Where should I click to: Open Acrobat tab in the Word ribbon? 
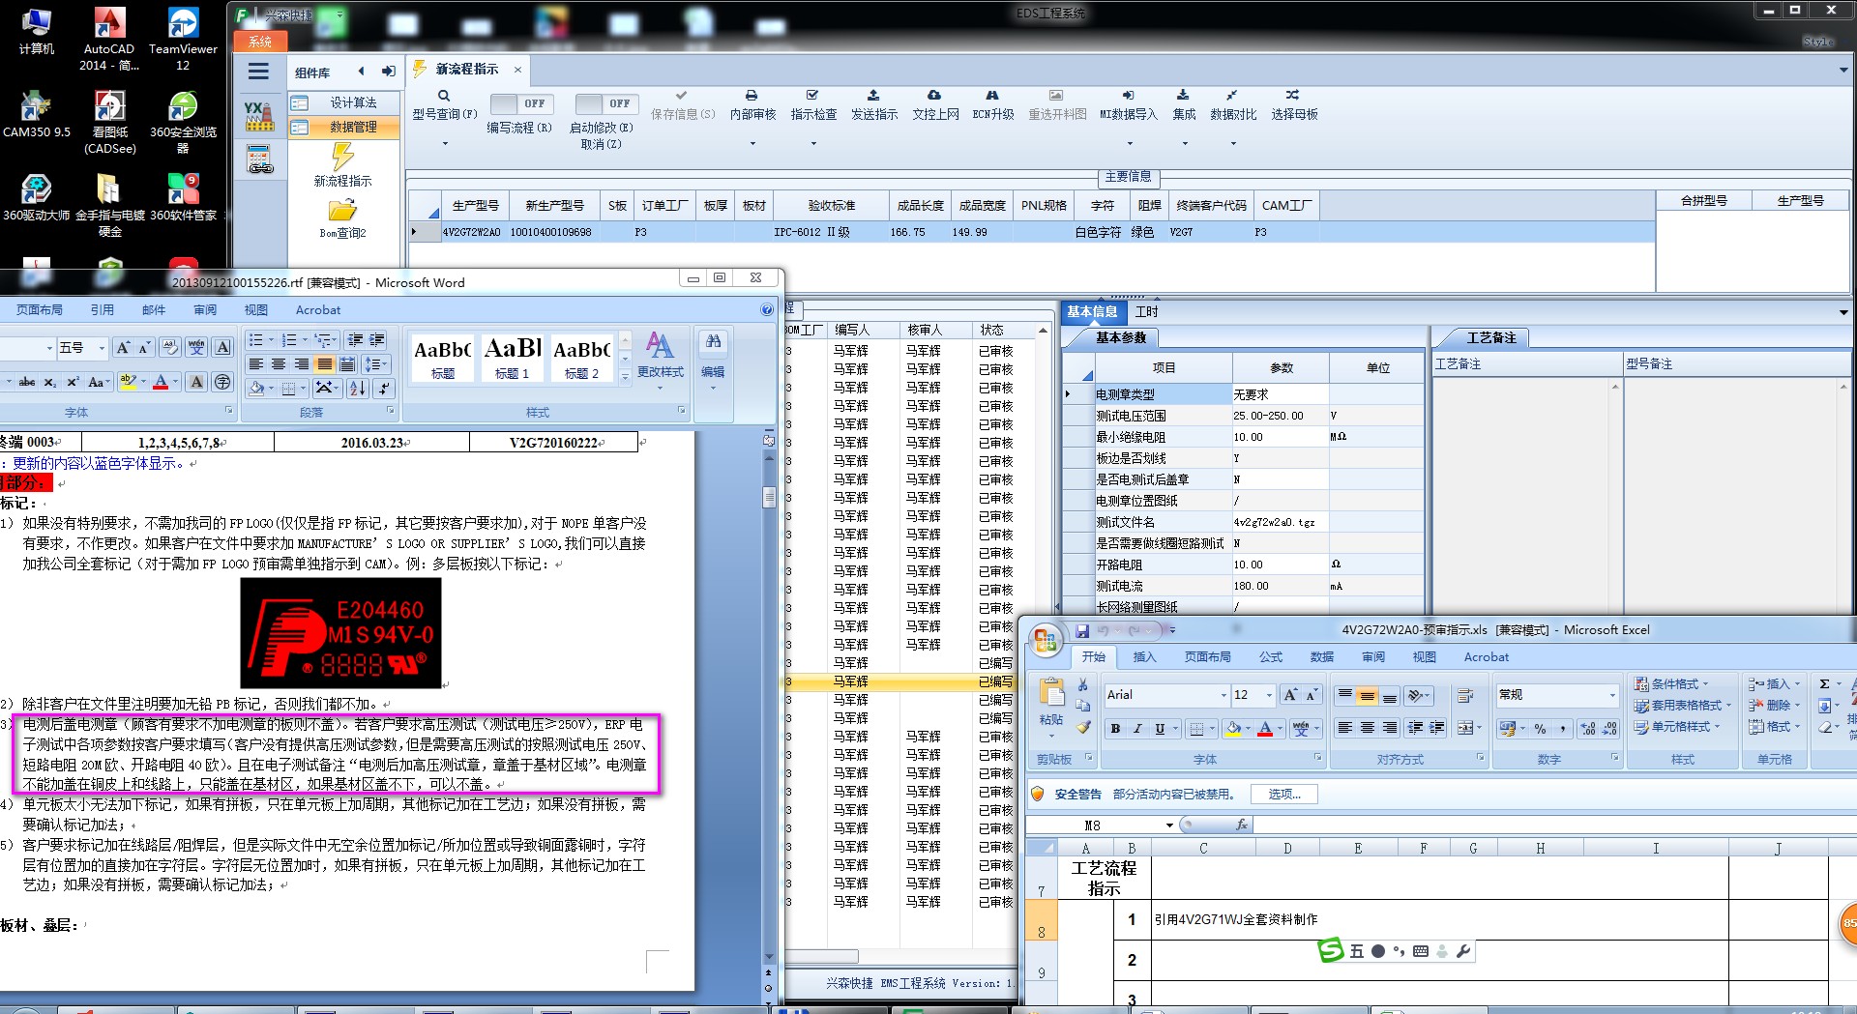pyautogui.click(x=318, y=310)
